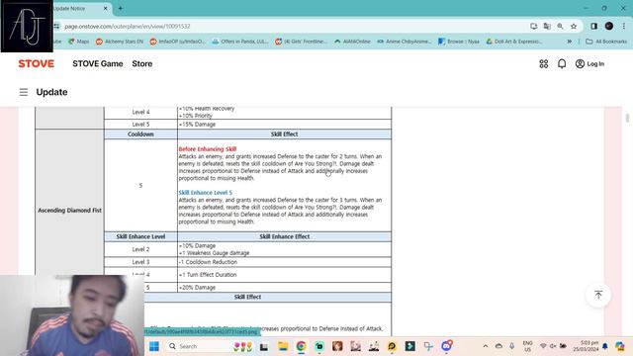Click the 'Cooldown' column header
Viewport: 633px width, 356px height.
pos(140,134)
